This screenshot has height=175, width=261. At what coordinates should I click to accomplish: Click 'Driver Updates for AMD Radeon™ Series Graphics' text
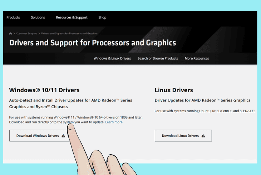pos(202,100)
